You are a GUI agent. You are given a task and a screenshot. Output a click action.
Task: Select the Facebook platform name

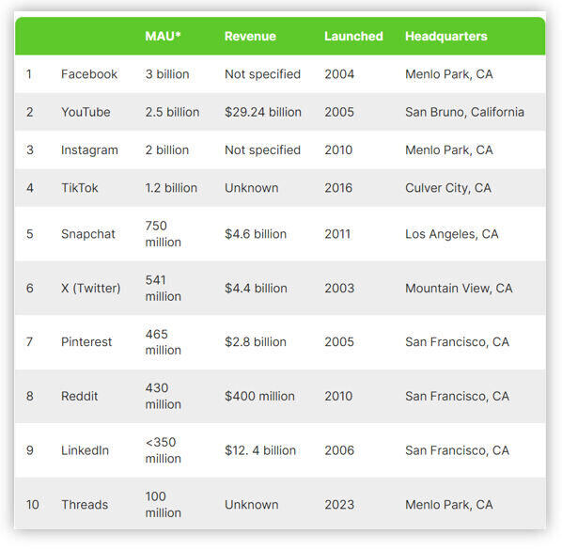tap(89, 74)
